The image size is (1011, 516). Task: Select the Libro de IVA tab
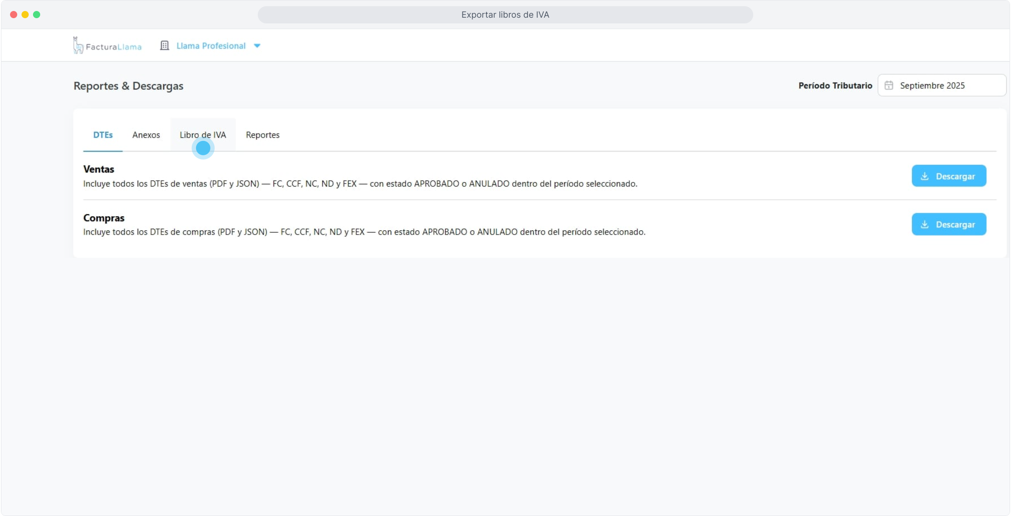coord(203,135)
